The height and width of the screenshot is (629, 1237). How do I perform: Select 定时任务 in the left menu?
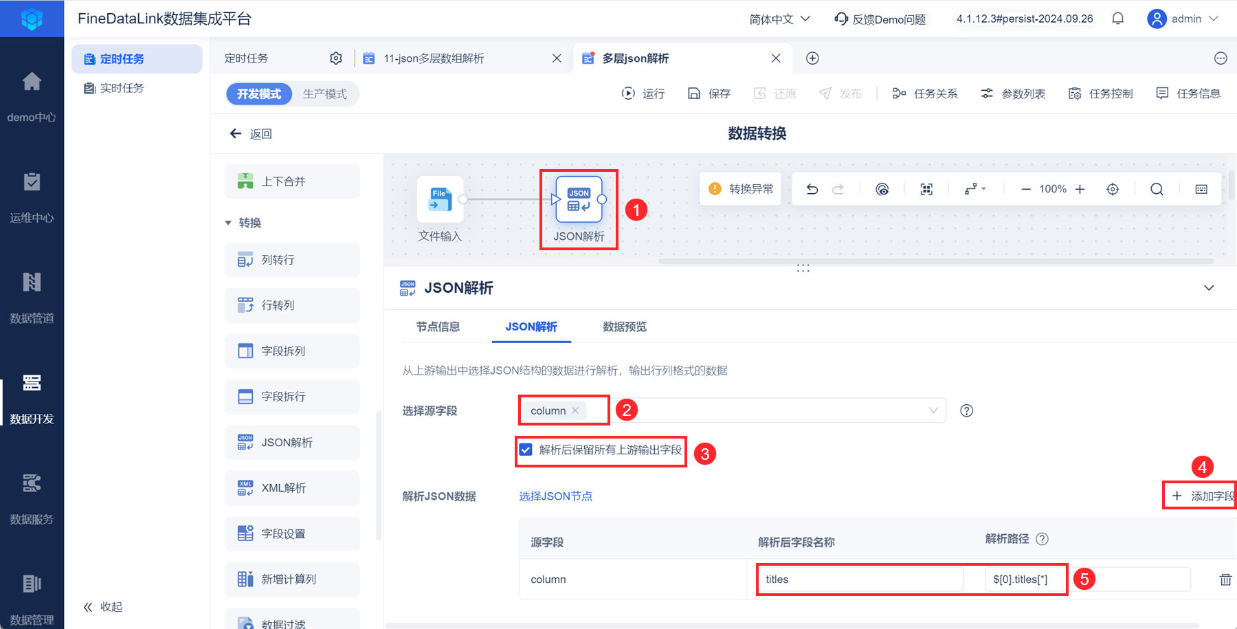tap(137, 59)
